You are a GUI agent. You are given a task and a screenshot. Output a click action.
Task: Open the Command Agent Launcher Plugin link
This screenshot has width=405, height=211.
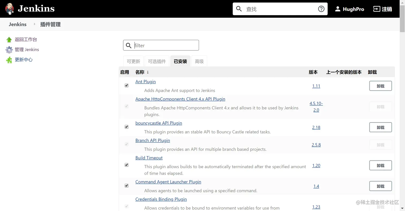(x=168, y=182)
